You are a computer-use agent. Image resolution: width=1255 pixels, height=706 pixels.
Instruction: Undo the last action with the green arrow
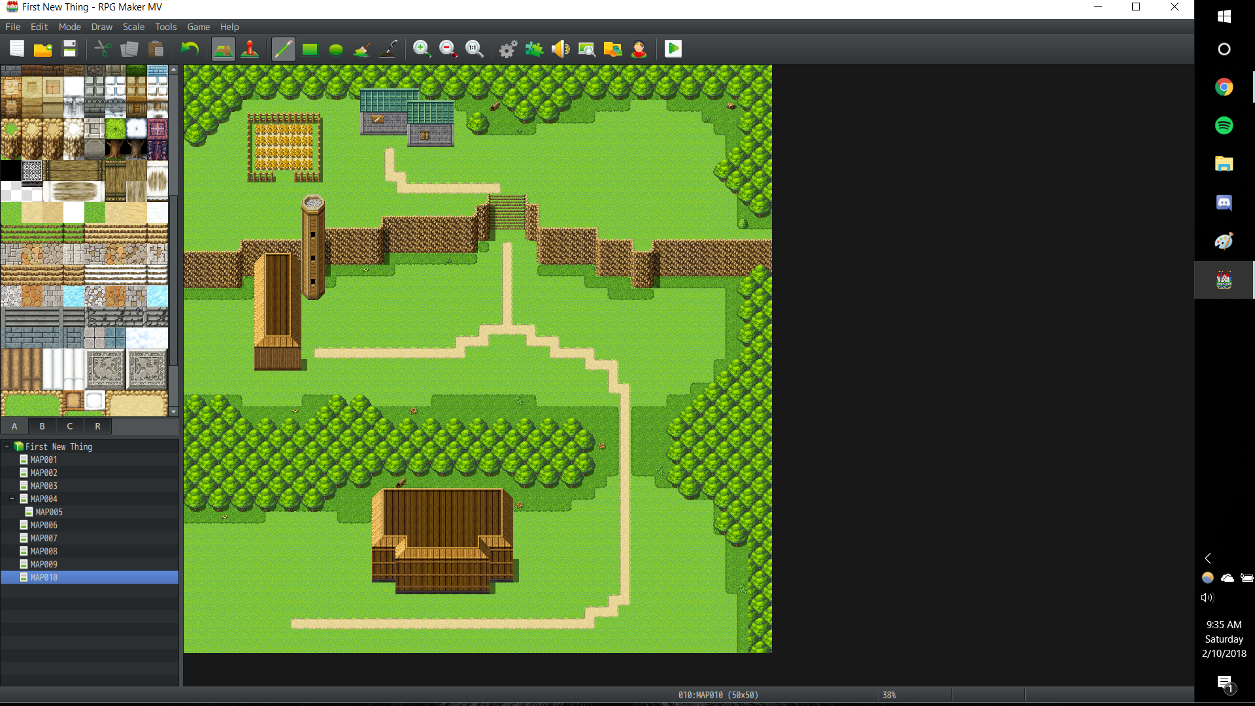190,49
